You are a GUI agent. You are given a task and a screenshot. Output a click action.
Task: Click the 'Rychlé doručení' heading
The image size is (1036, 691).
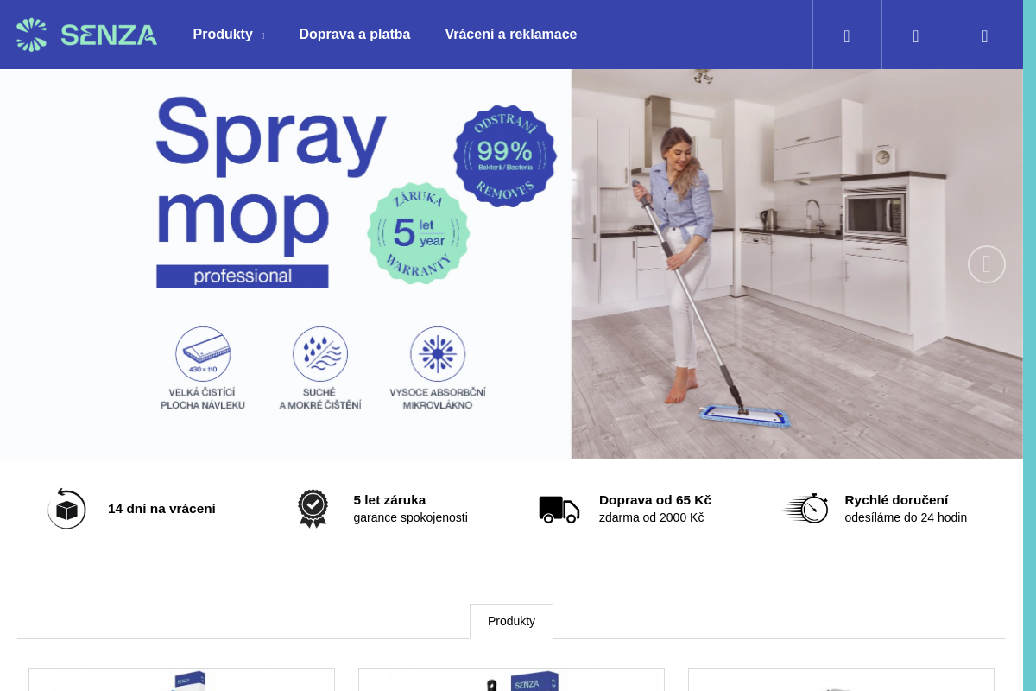[x=896, y=500]
